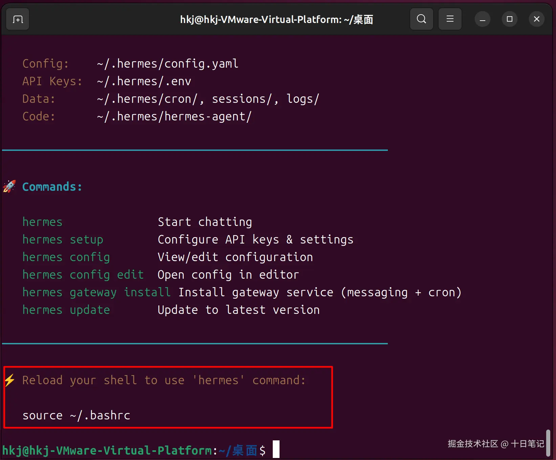Click the blue ~/桌面 directory in the prompt
The height and width of the screenshot is (460, 556).
tap(238, 451)
